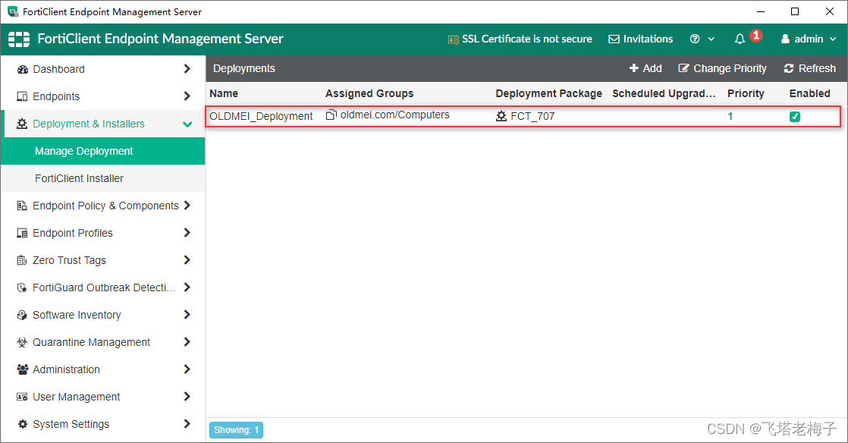Expand the System Settings chevron
Screen dimensions: 848x443
[x=187, y=423]
